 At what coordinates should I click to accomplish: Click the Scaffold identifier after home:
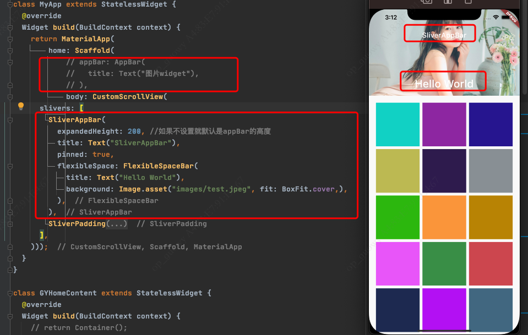tap(92, 51)
